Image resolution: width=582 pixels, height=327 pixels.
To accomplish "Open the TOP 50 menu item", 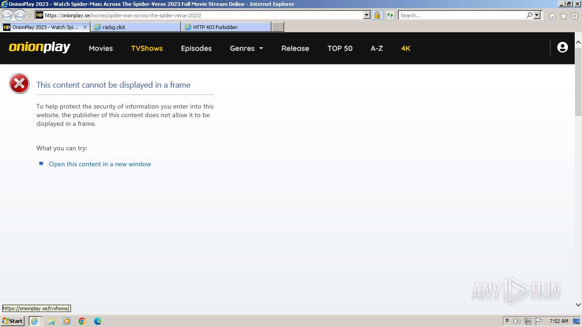I will [x=340, y=48].
